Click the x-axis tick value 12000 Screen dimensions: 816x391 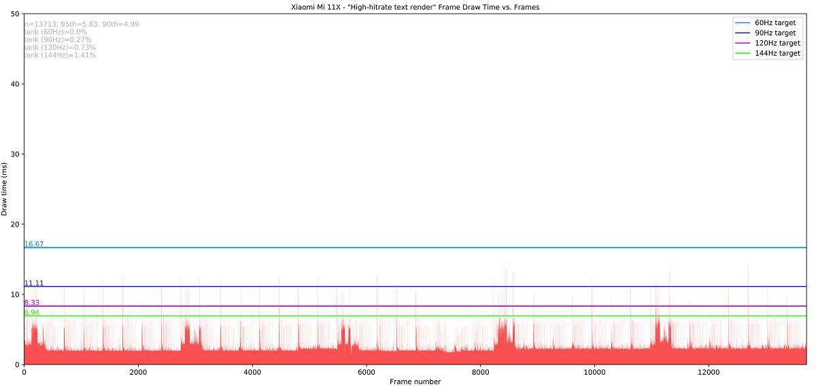point(709,372)
